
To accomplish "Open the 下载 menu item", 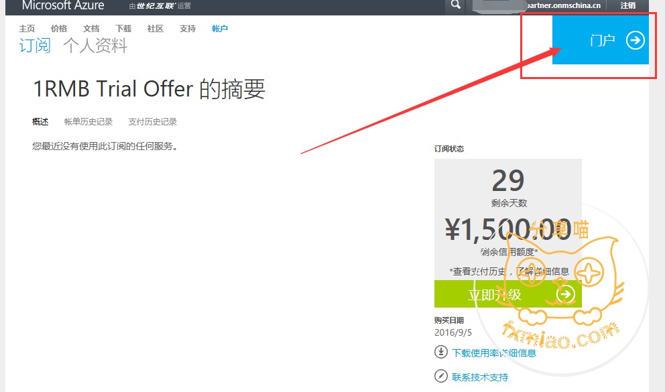I will tap(123, 28).
